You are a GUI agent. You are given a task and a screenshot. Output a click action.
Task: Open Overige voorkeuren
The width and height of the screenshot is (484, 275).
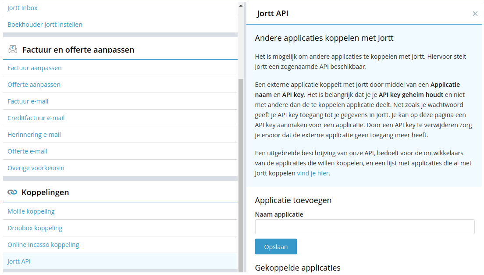(x=36, y=168)
